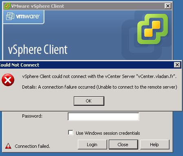
Task: Click the vSphere Client title bar app icon
Action: pyautogui.click(x=7, y=6)
